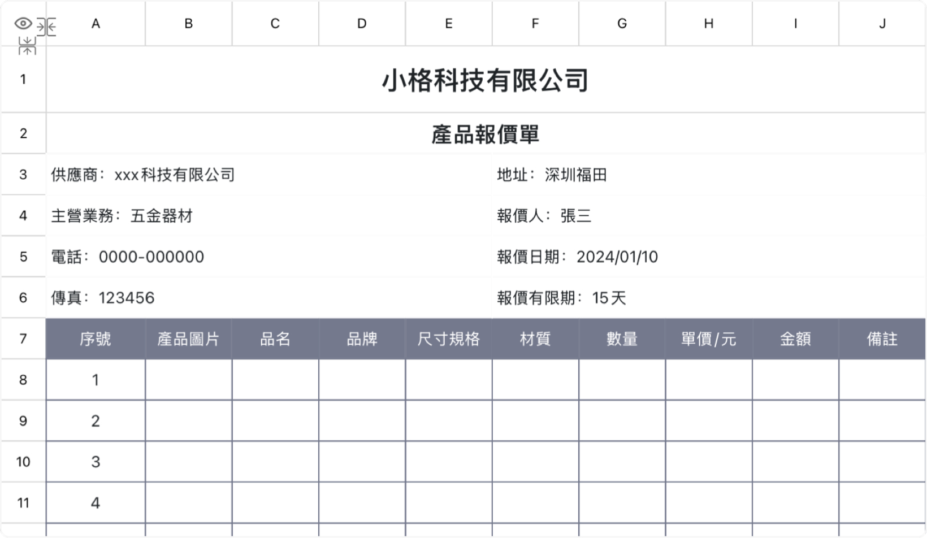This screenshot has width=927, height=538.
Task: Click the collapse columns icon beside column A
Action: pos(46,27)
